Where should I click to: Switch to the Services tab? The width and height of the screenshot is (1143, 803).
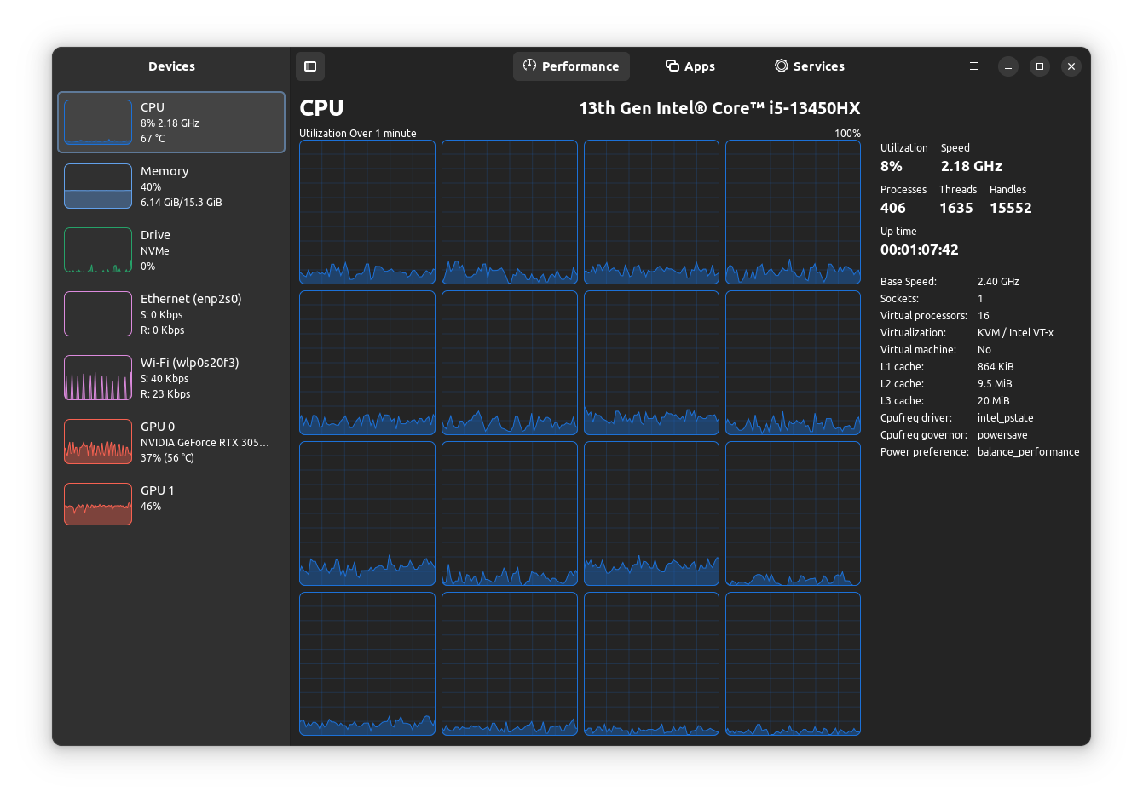(x=810, y=66)
